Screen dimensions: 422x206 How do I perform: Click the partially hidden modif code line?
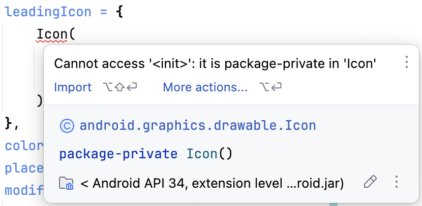24,190
